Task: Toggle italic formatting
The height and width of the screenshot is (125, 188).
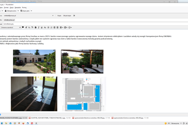Action: click(39, 27)
